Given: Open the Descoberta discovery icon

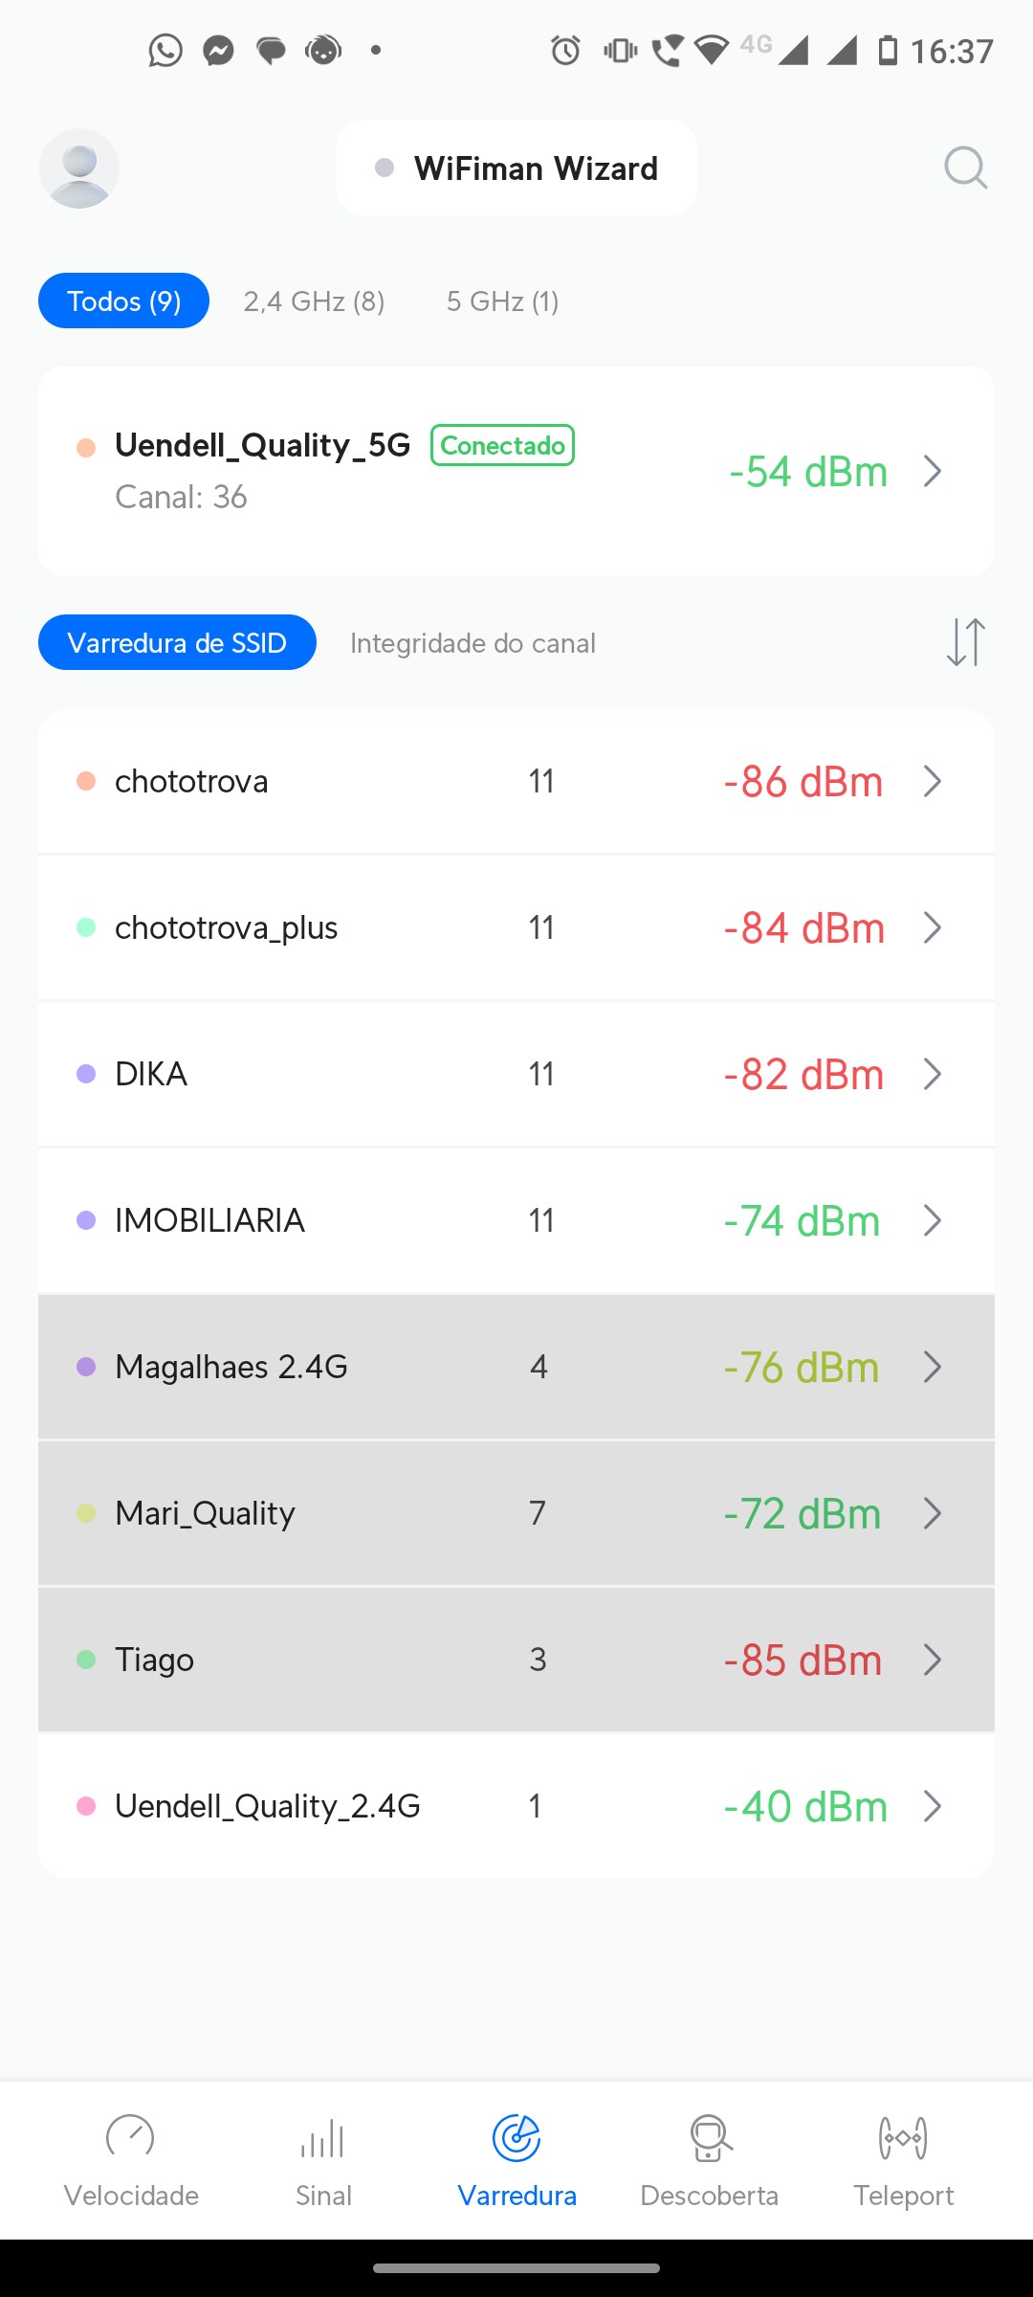Looking at the screenshot, I should point(710,2138).
